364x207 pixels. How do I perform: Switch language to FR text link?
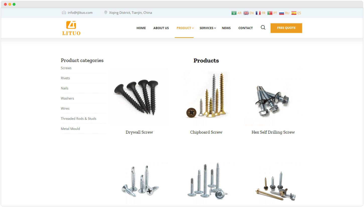[x=263, y=13]
